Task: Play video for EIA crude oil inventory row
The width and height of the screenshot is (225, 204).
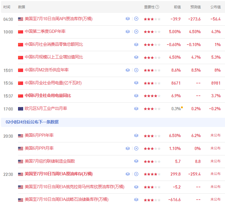Action: pyautogui.click(x=136, y=174)
